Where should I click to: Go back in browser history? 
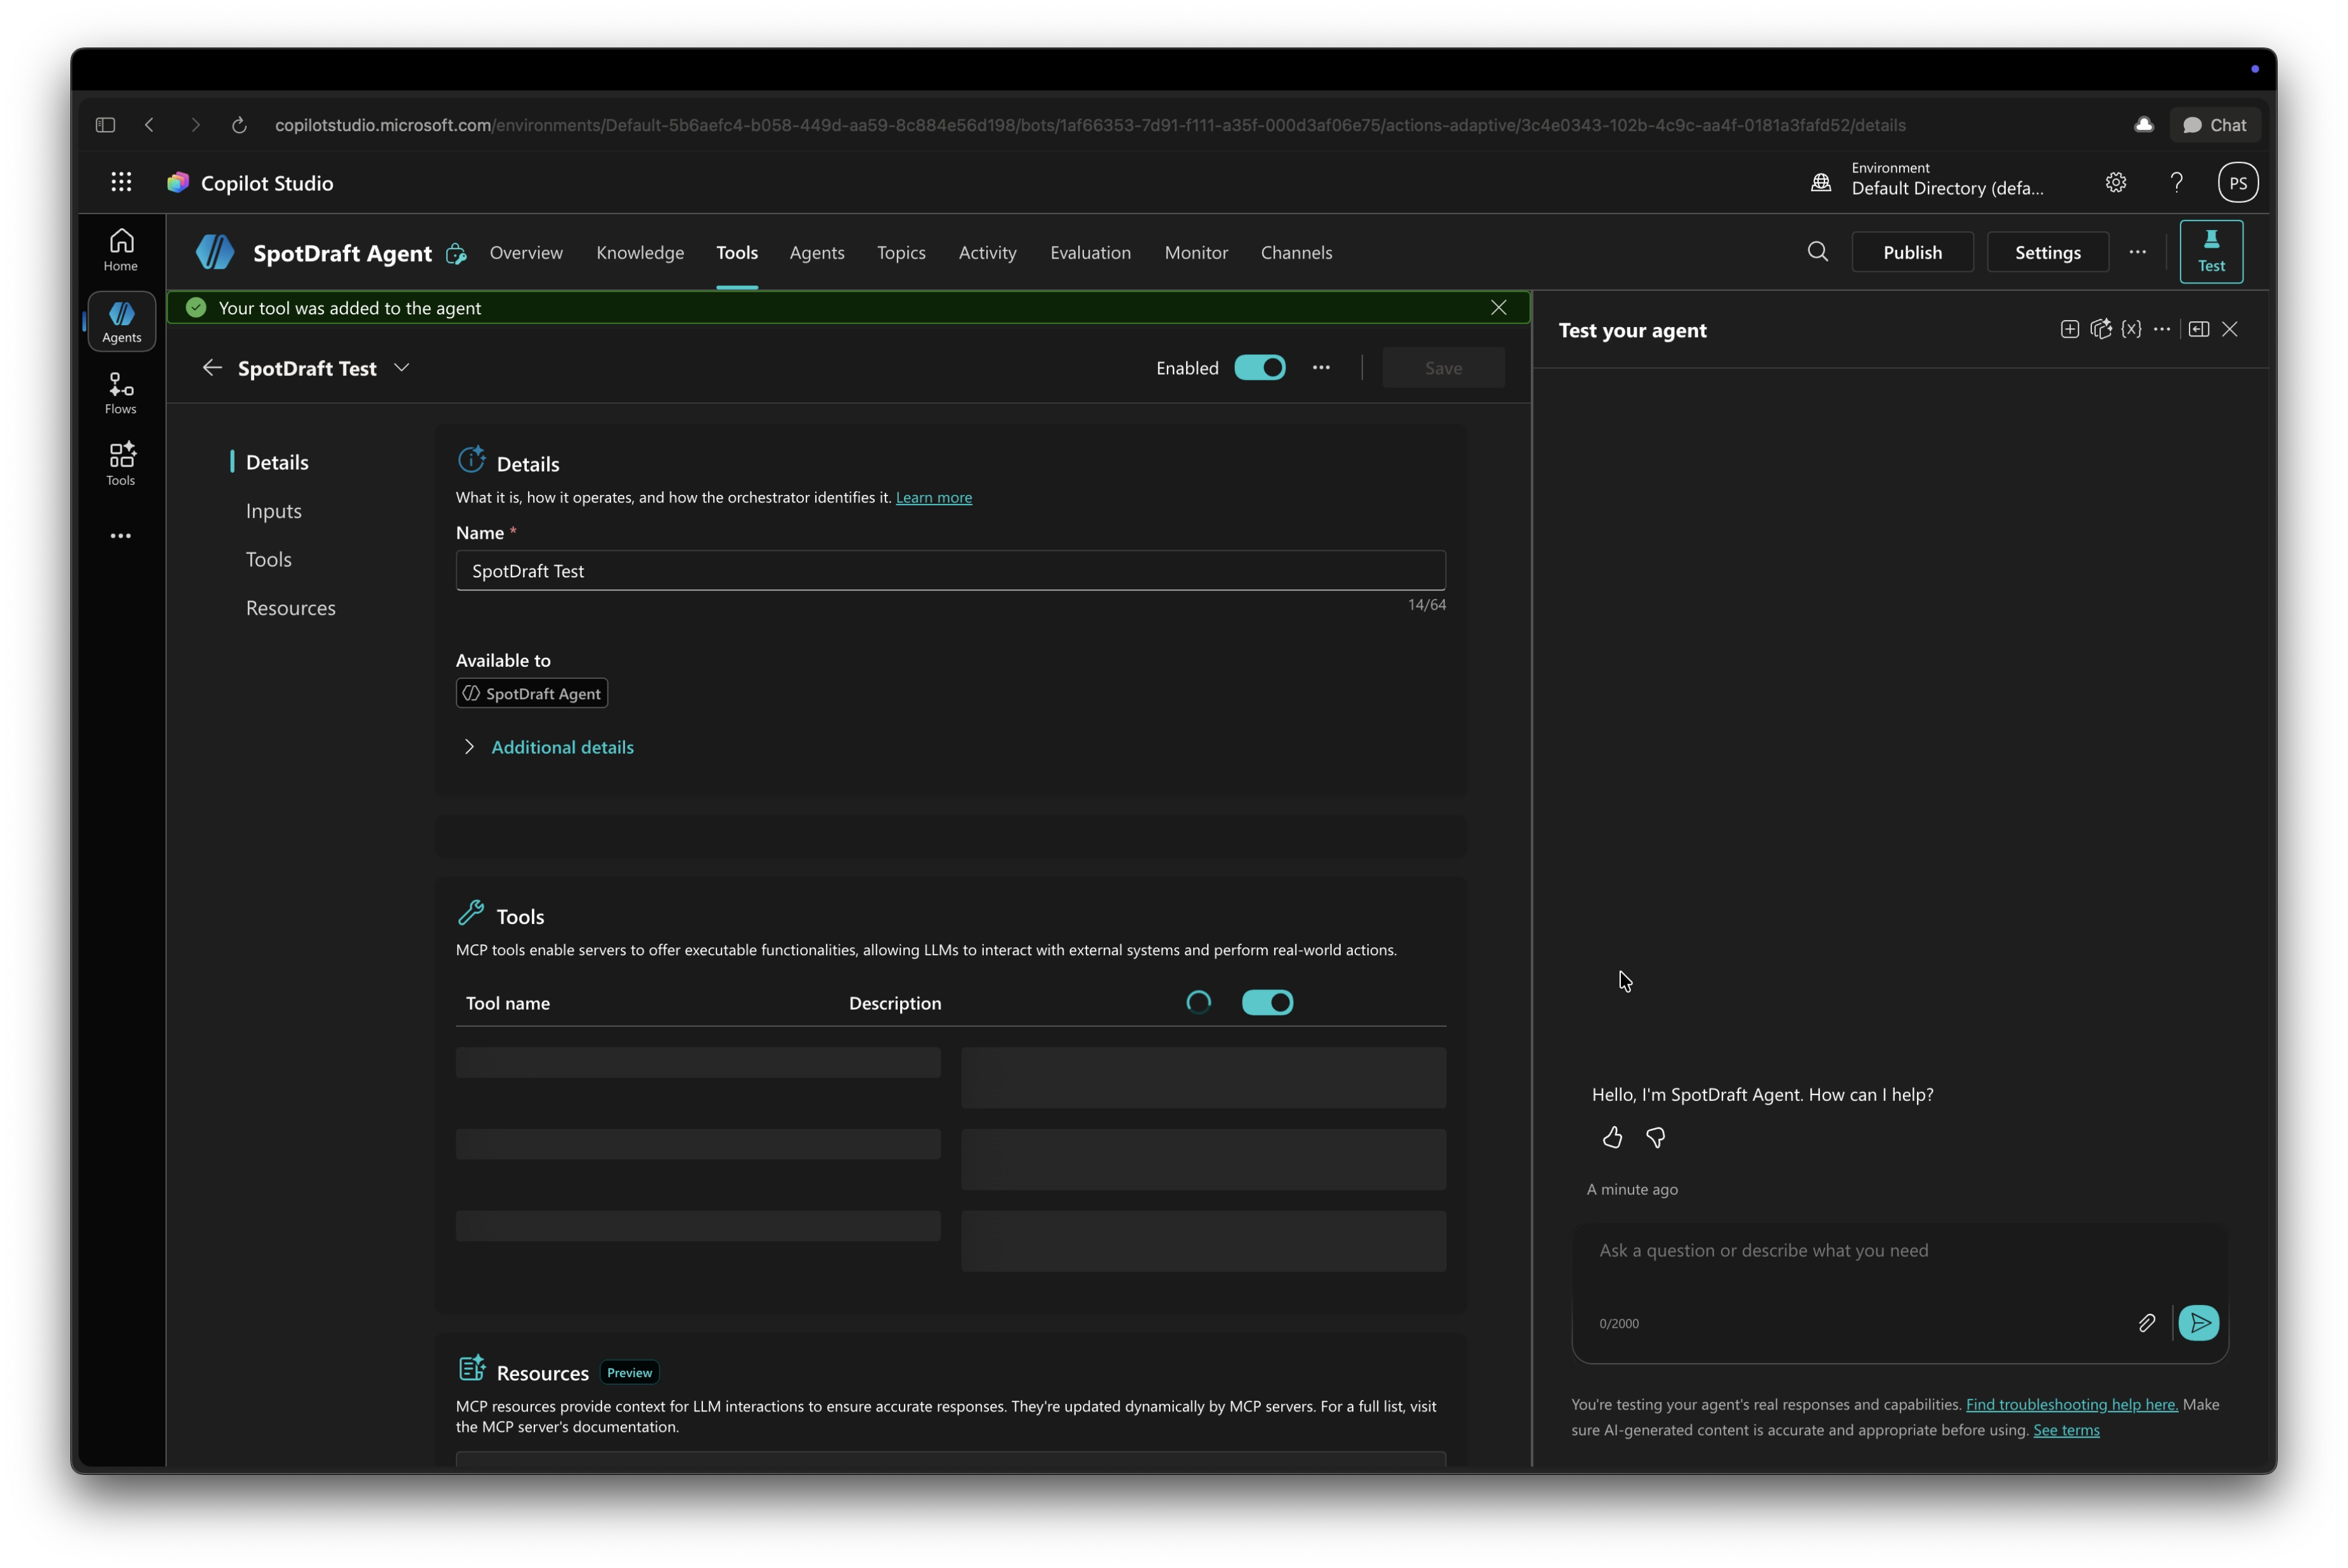point(150,125)
